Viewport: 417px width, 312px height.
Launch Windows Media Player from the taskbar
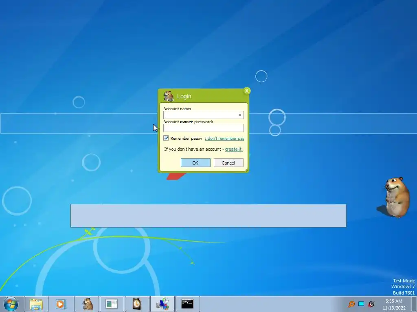click(x=61, y=304)
